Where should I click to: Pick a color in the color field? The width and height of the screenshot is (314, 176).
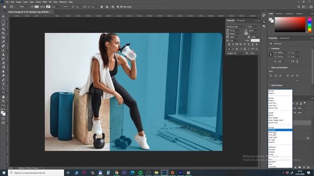290,24
